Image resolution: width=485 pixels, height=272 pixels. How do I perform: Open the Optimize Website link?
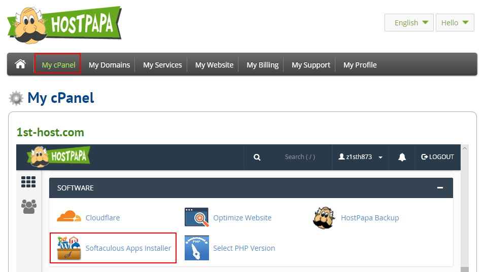242,218
